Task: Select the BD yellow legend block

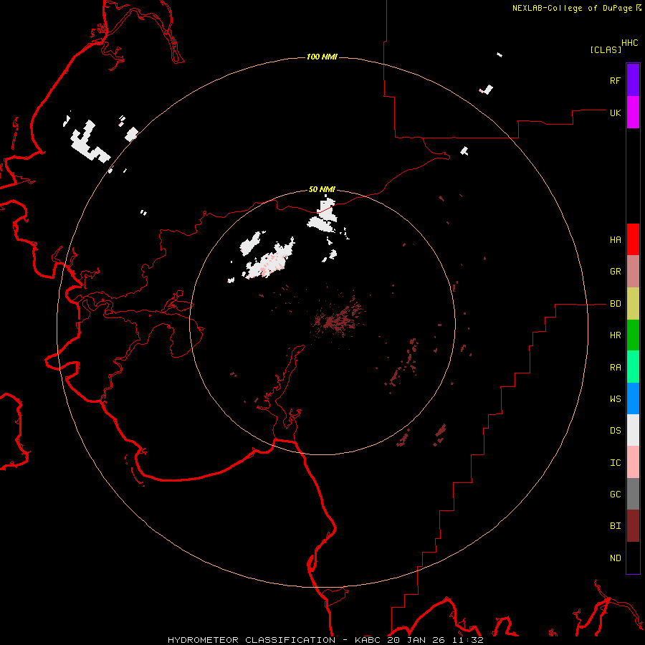Action: tap(633, 304)
